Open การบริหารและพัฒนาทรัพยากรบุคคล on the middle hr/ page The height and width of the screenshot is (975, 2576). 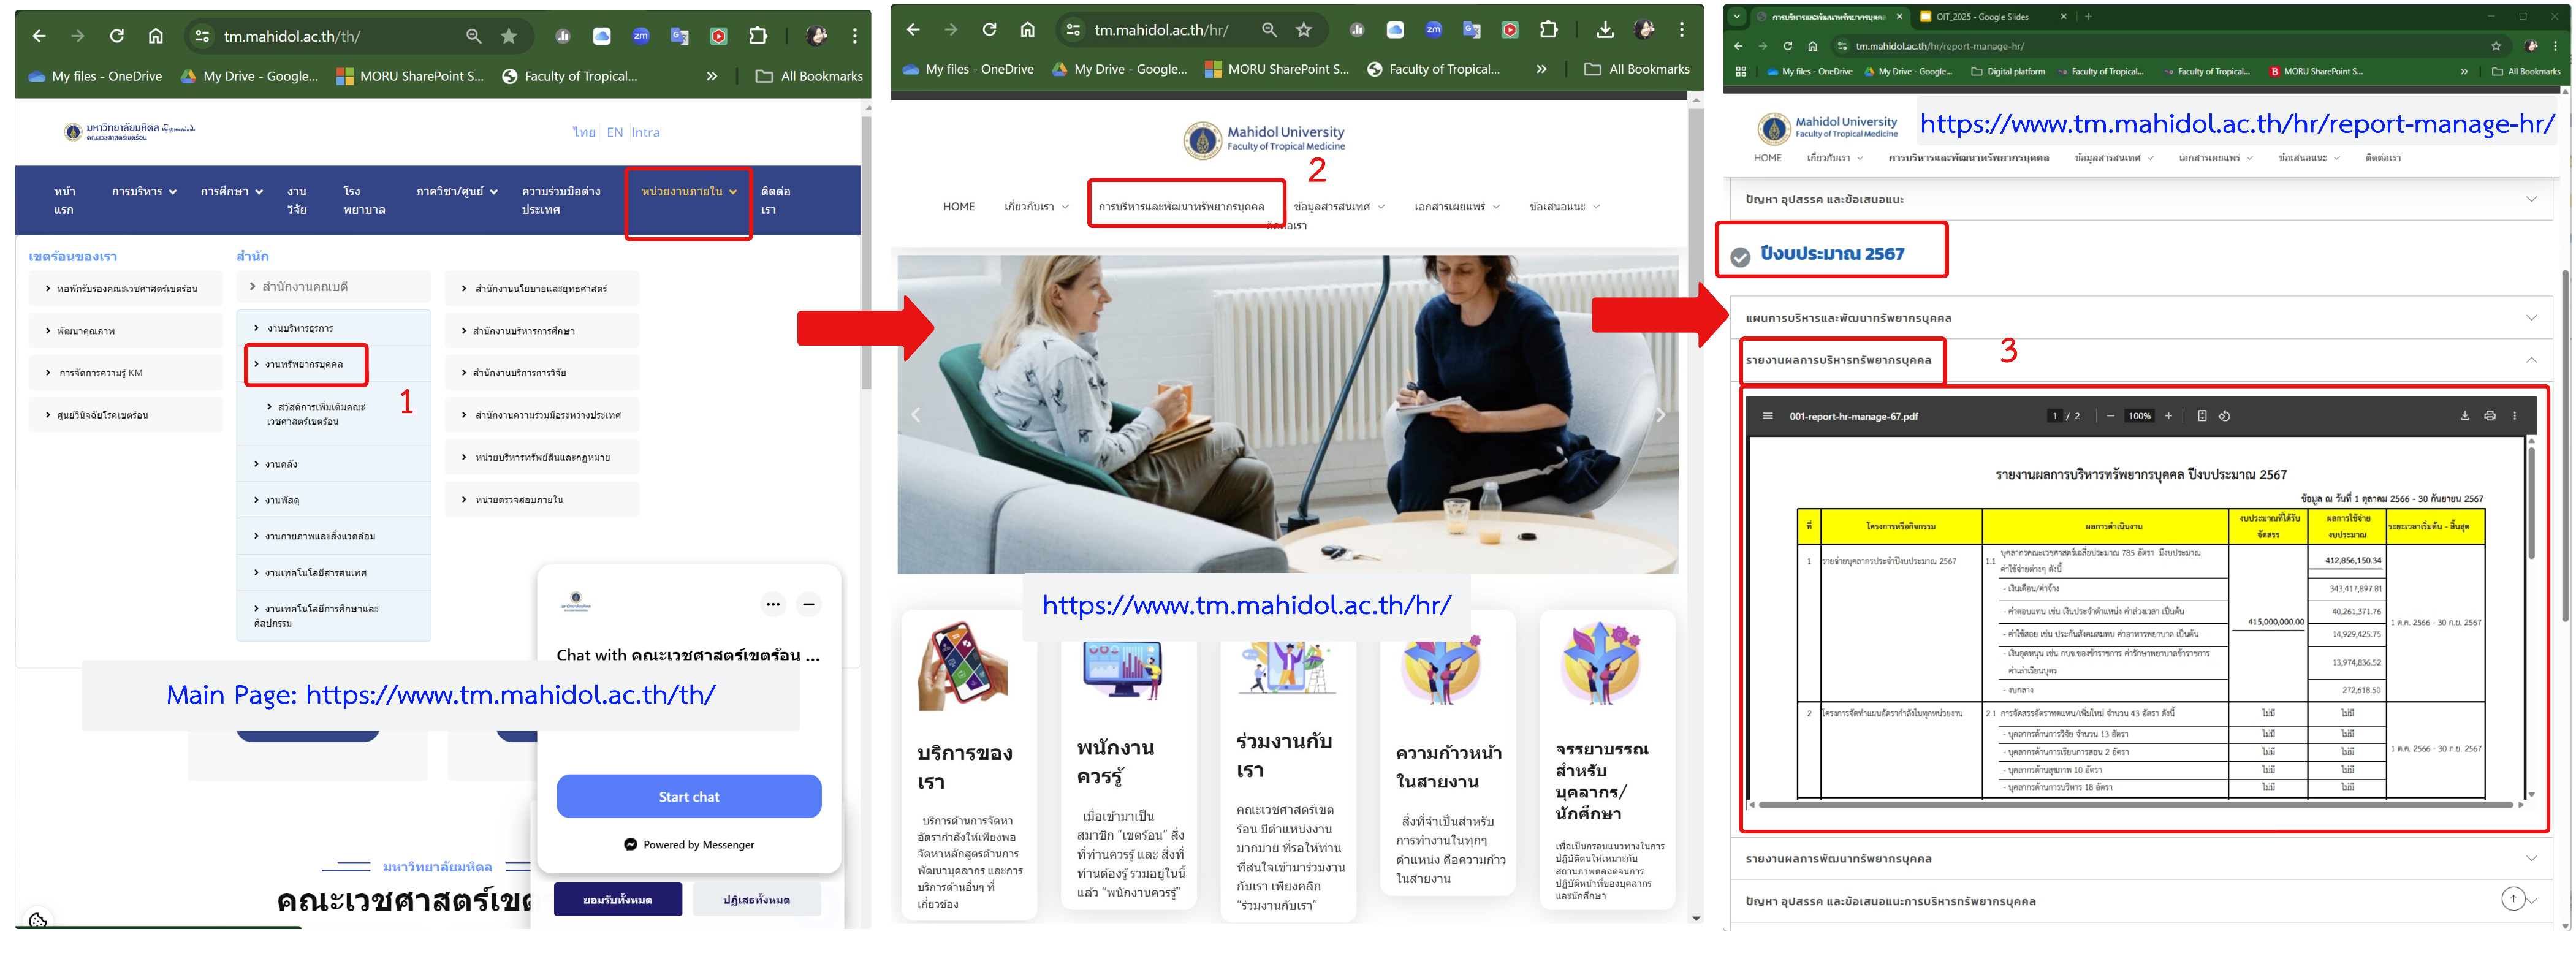coord(1181,207)
